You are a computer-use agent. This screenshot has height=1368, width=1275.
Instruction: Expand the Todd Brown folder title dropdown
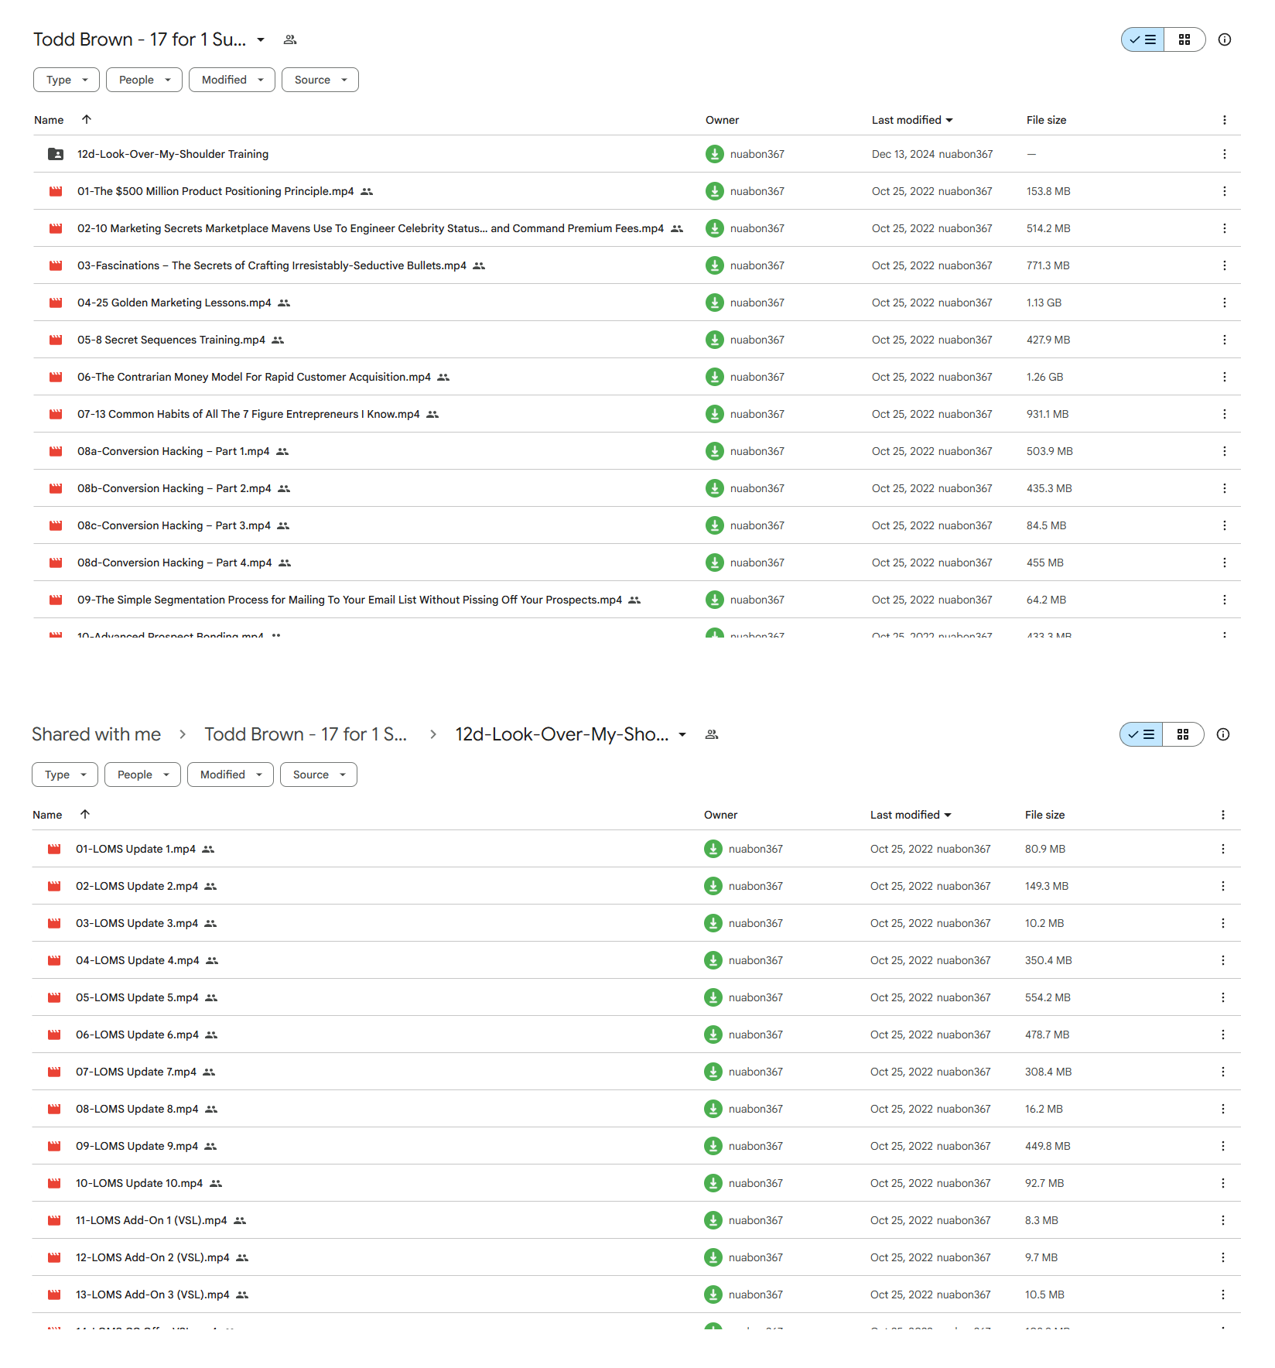pos(261,39)
